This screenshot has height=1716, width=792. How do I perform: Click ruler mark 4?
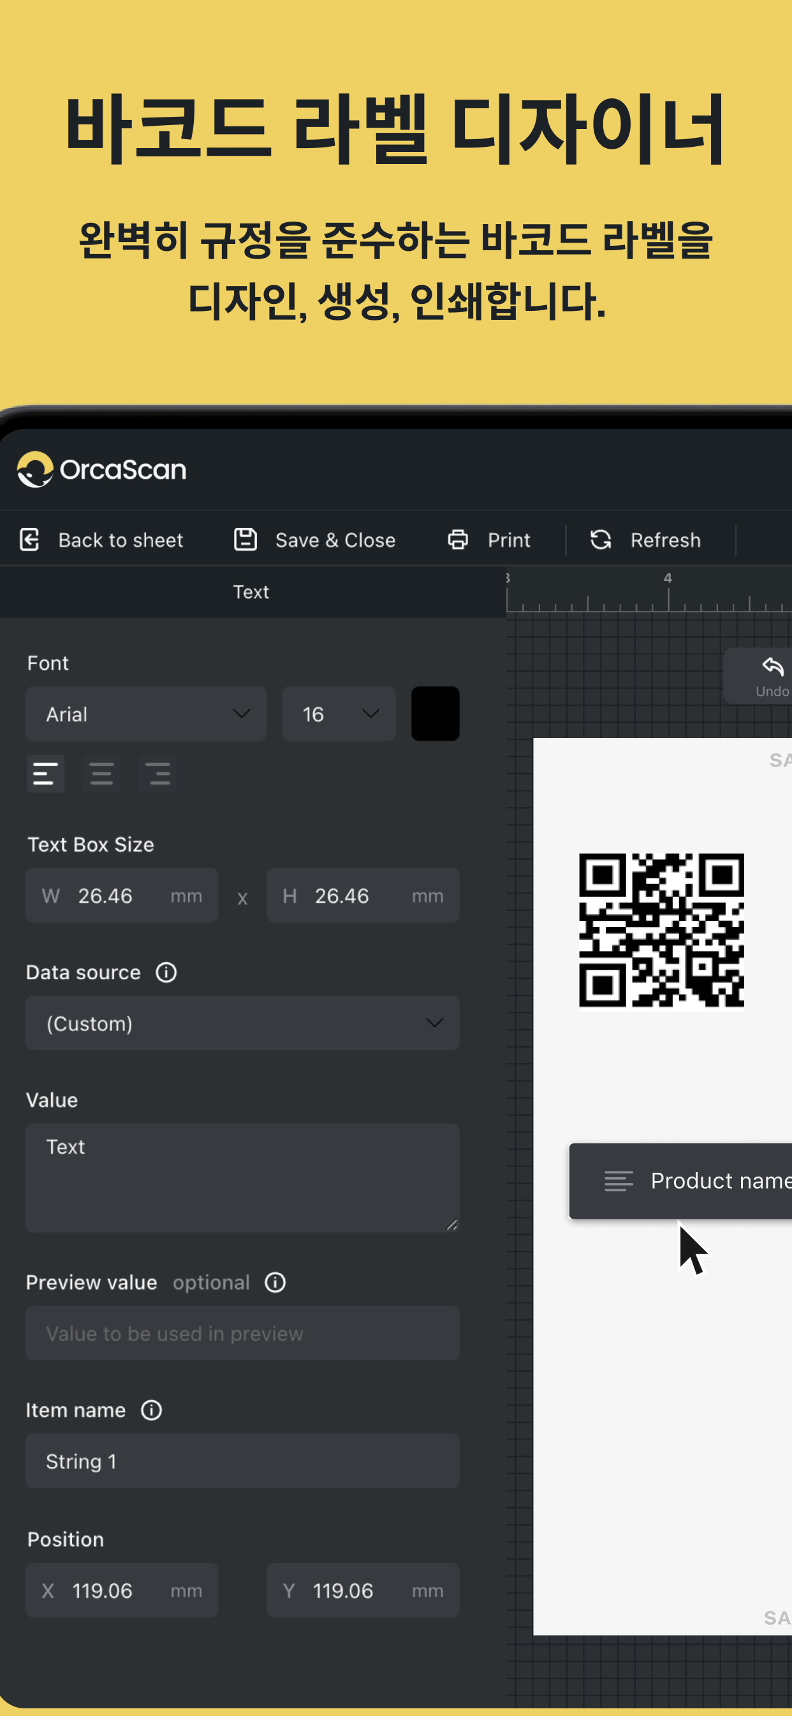[x=668, y=578]
